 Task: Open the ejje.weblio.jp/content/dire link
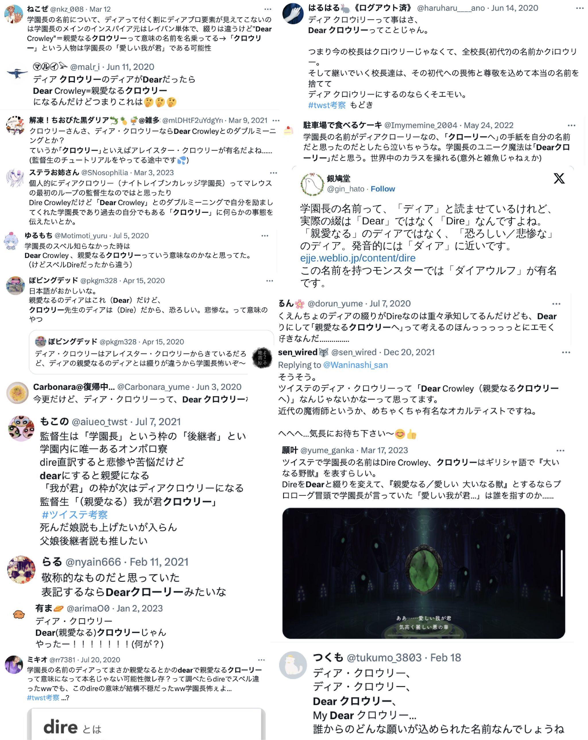357,258
